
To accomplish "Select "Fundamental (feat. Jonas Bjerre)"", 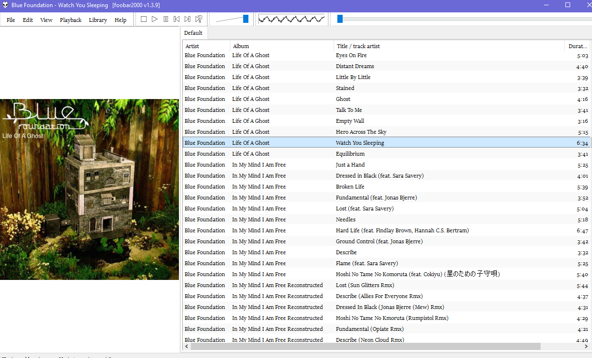I will (x=376, y=198).
